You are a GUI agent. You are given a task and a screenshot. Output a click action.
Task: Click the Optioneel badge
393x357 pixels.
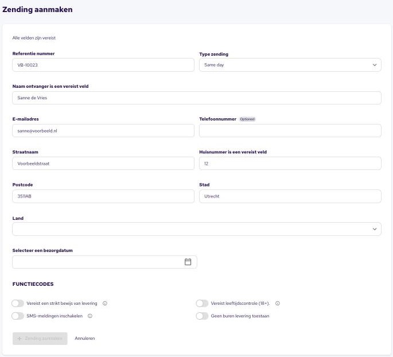tap(247, 119)
